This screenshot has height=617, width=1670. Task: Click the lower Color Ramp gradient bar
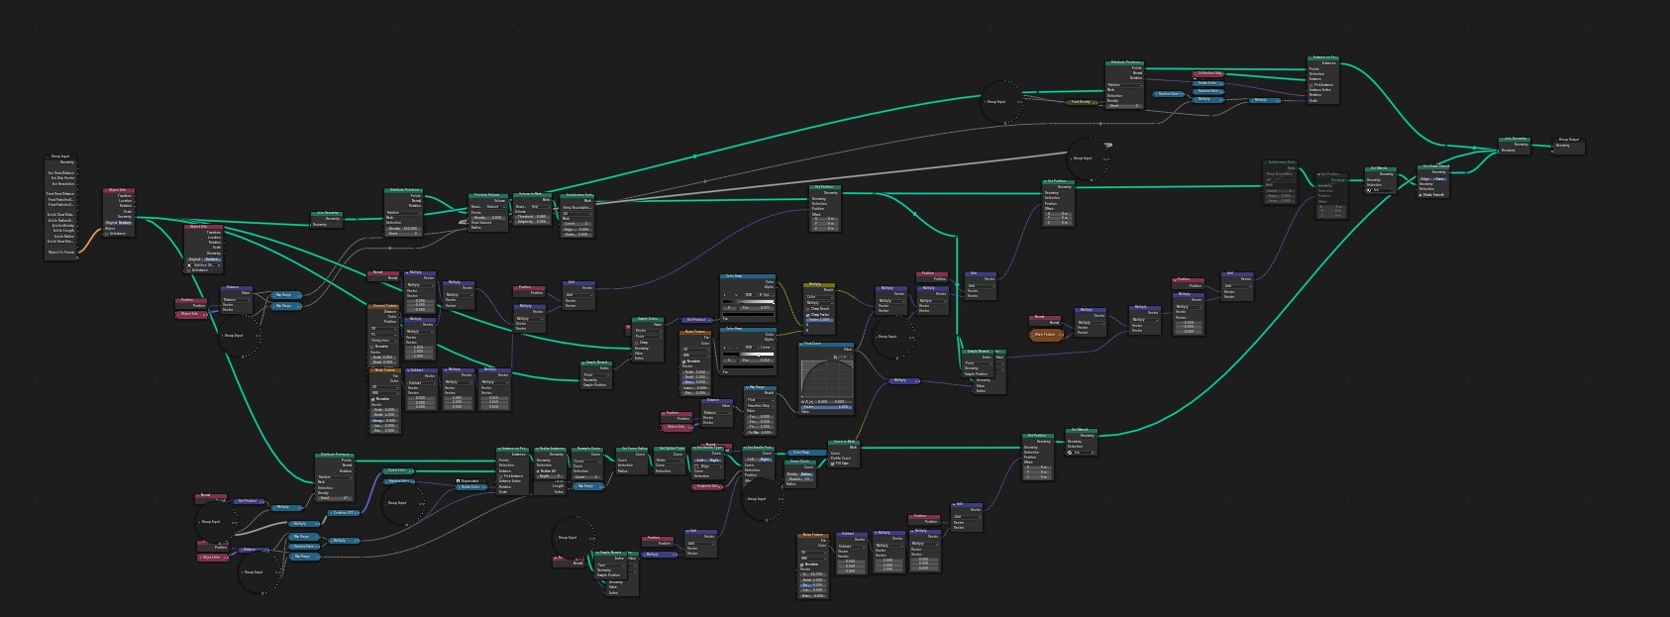748,353
